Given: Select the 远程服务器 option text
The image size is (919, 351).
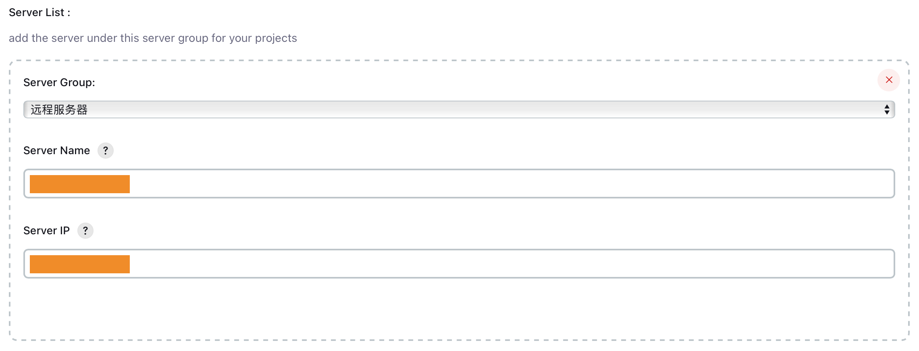Looking at the screenshot, I should [59, 109].
